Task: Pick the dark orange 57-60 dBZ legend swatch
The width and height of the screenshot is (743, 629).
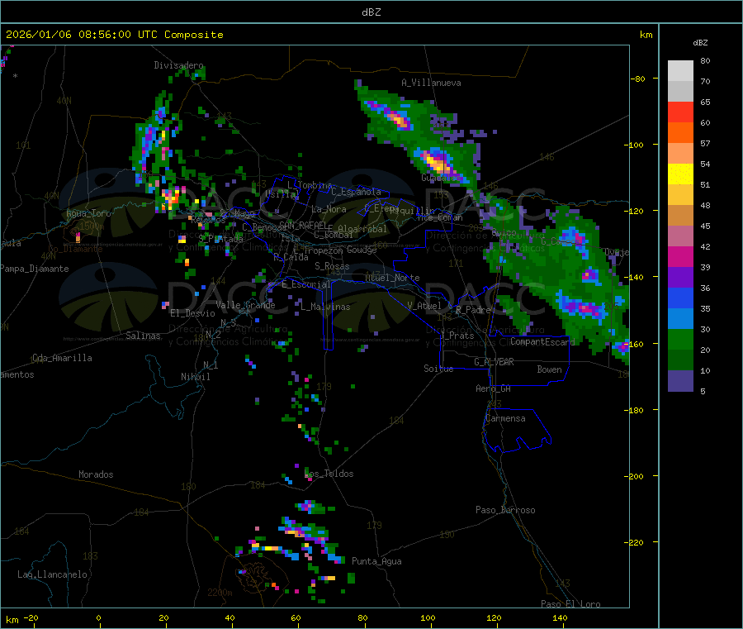Action: point(680,133)
